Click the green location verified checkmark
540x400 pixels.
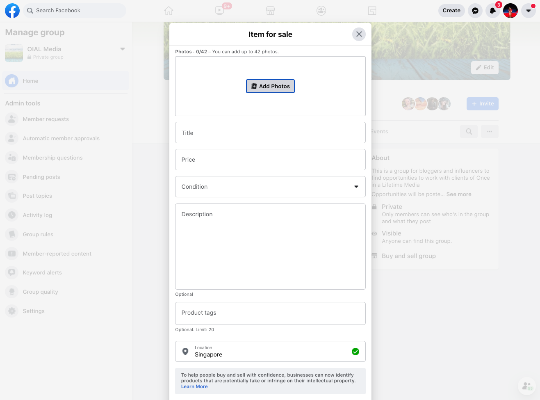click(x=355, y=352)
